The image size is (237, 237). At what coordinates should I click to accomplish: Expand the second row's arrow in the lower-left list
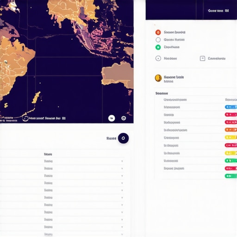pos(122,168)
